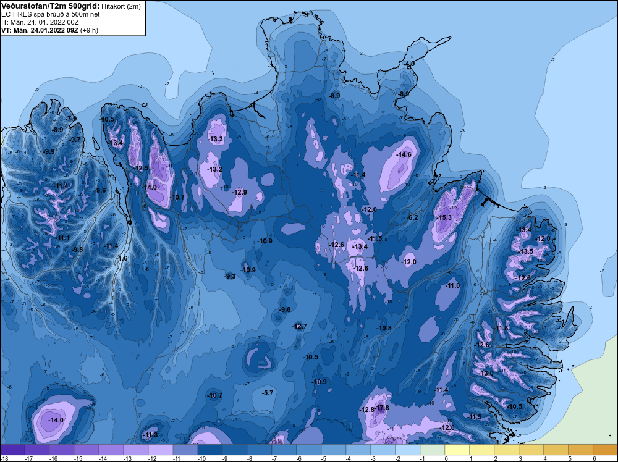Click the -13.0 temperature value

(486, 374)
